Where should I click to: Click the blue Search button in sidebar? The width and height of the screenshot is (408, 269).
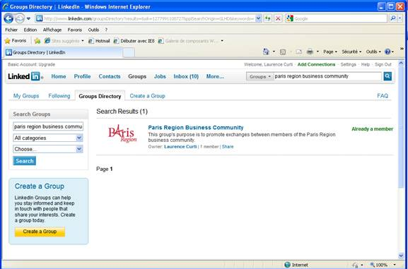(x=25, y=161)
